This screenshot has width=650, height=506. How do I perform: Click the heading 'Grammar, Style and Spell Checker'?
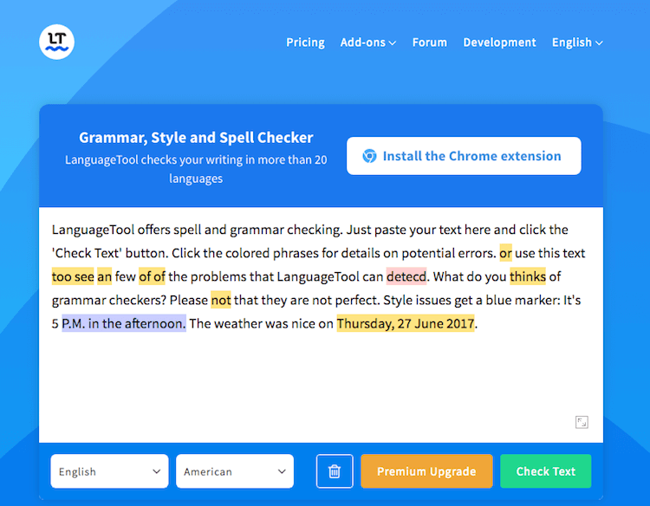pos(196,137)
